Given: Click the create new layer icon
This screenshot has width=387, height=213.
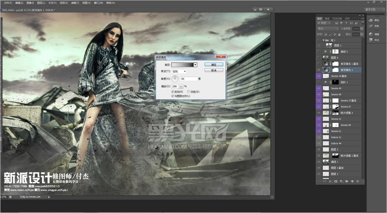Looking at the screenshot, I should 352,182.
